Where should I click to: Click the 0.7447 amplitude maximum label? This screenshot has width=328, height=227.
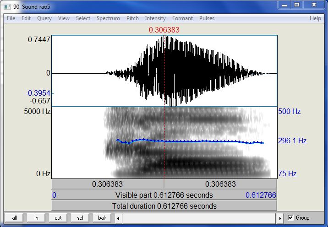(39, 39)
